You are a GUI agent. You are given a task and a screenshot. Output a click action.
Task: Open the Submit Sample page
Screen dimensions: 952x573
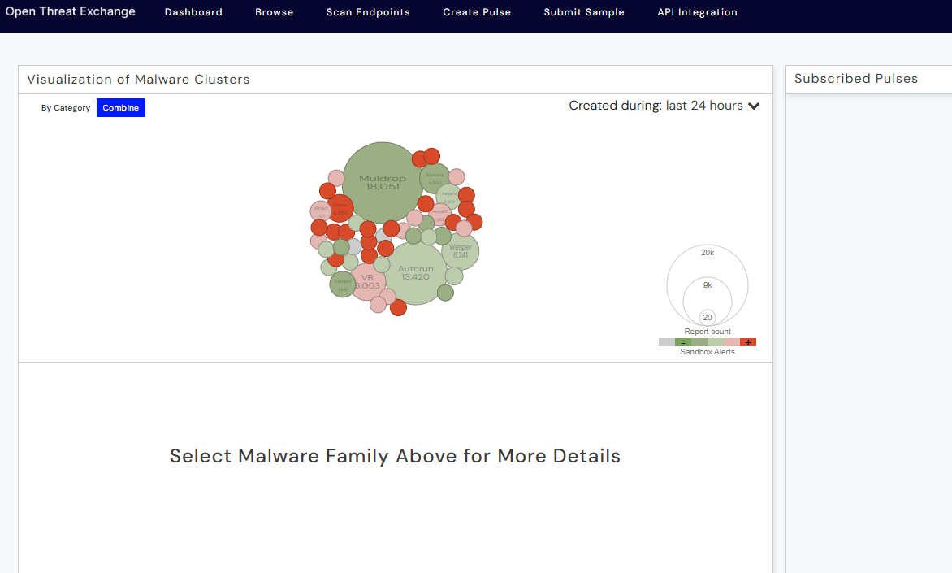point(583,12)
